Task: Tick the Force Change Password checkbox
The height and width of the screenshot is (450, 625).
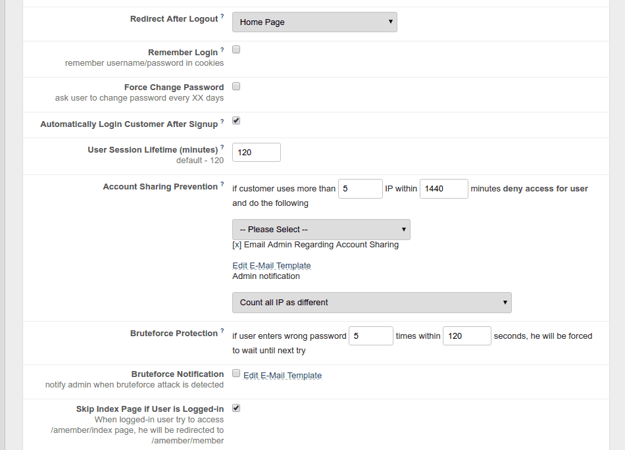Action: (236, 86)
